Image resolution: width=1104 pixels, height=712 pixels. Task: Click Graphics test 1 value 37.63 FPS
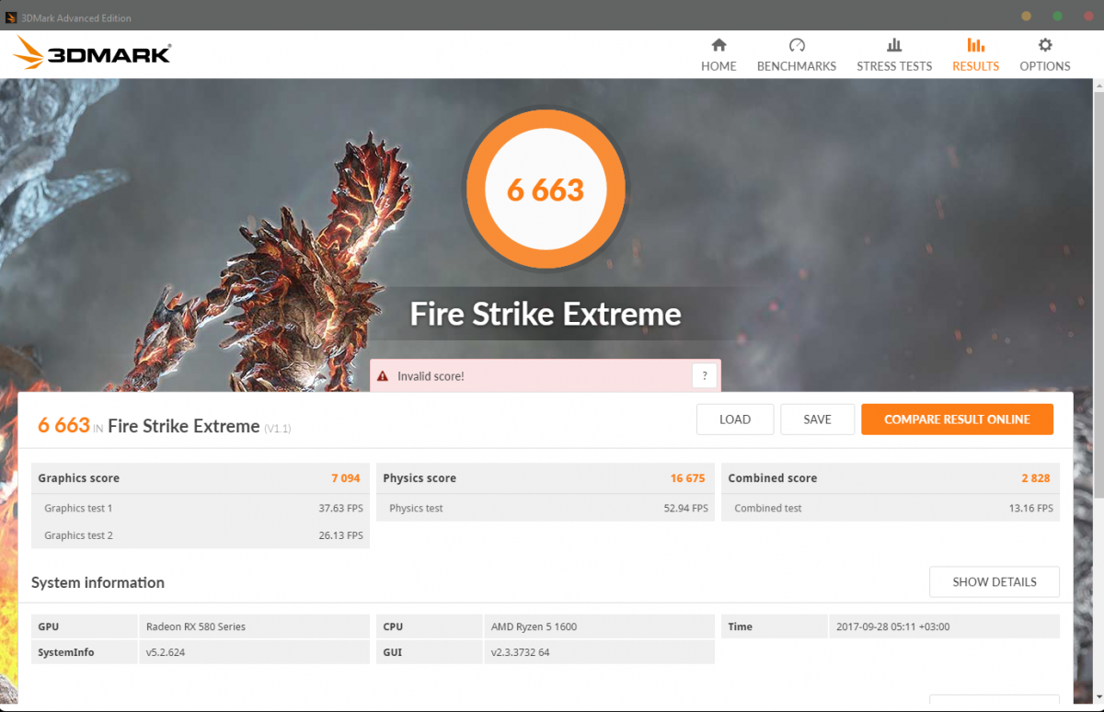(341, 508)
